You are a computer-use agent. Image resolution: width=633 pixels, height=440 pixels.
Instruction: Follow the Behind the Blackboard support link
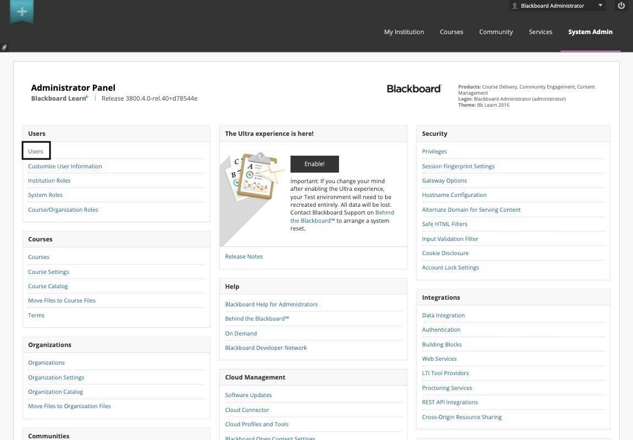(384, 212)
